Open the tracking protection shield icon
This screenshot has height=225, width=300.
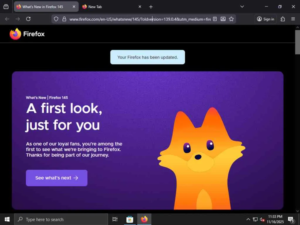[x=56, y=19]
